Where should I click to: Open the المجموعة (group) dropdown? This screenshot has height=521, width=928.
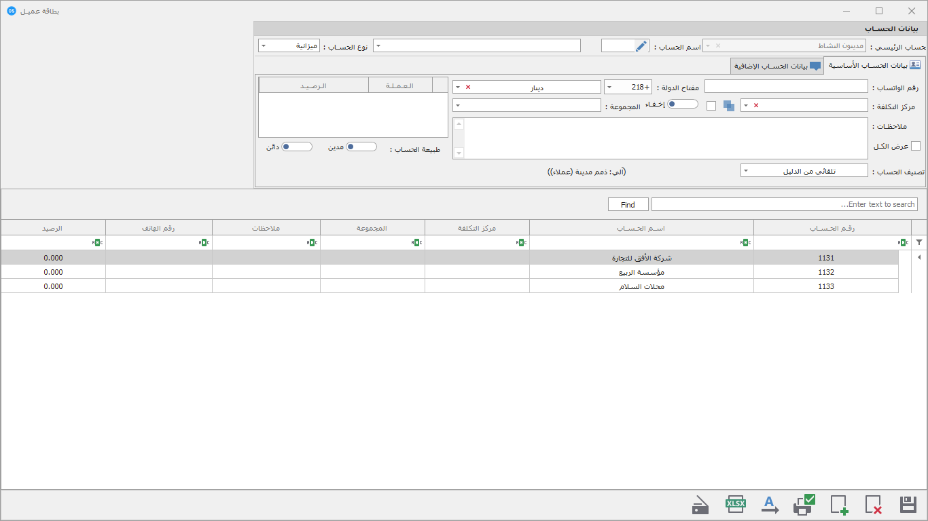457,106
